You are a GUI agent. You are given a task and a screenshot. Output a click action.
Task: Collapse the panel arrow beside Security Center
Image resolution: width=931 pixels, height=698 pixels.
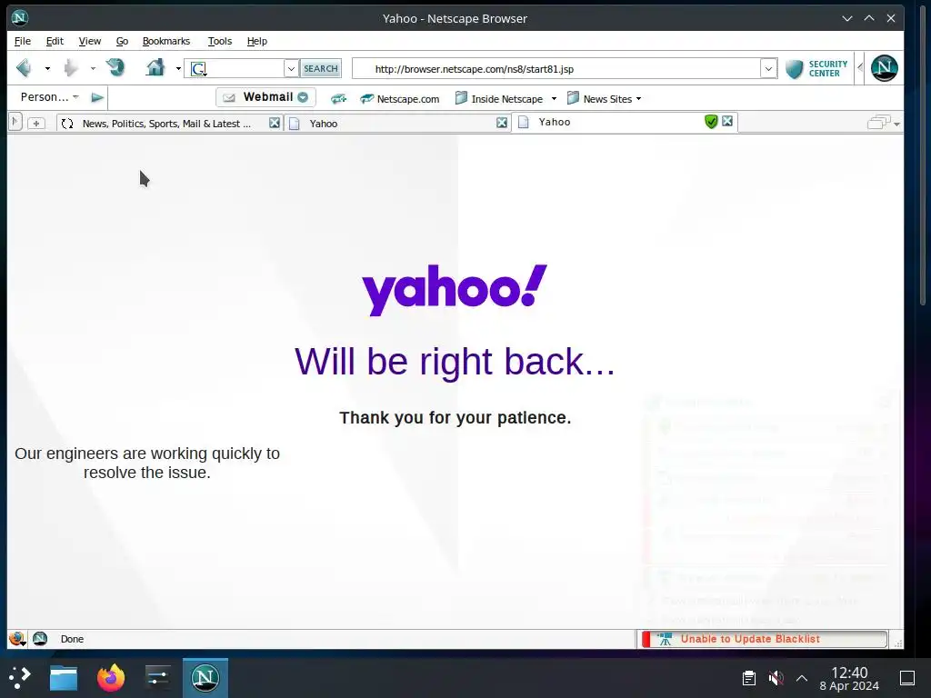point(860,67)
